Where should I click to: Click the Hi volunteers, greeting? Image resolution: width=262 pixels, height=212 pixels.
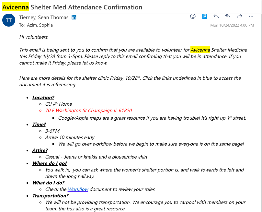point(34,37)
